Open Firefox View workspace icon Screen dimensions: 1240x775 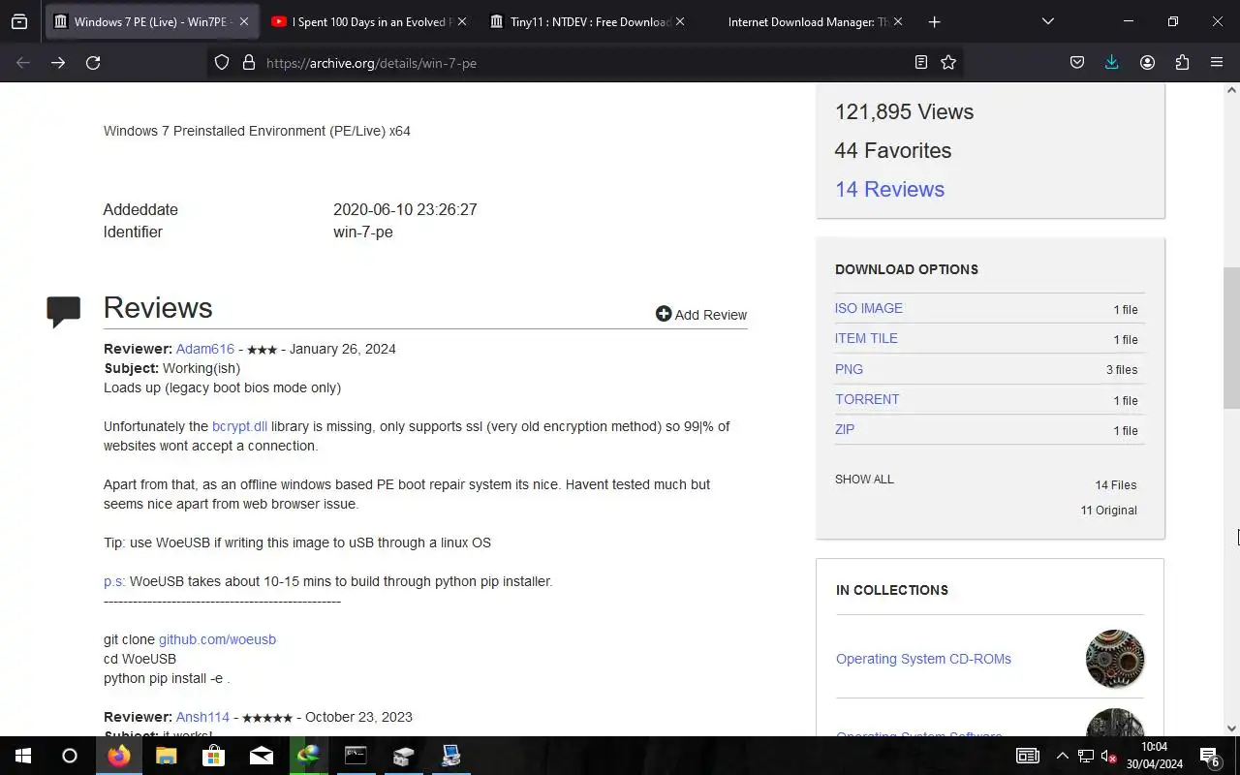pos(19,21)
